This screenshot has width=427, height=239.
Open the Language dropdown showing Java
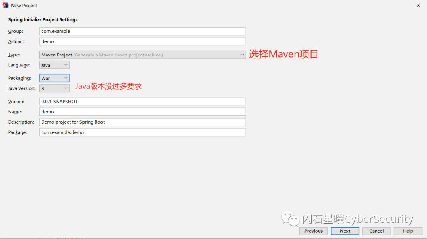54,65
